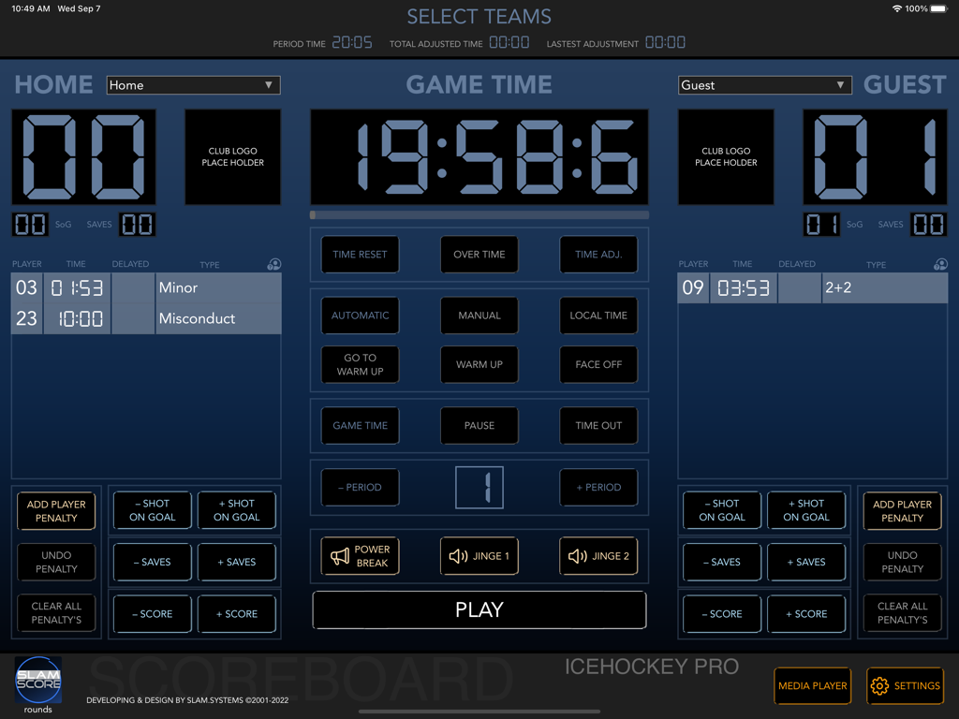The image size is (959, 719).
Task: Click the player info icon above guest penalties
Action: point(939,264)
